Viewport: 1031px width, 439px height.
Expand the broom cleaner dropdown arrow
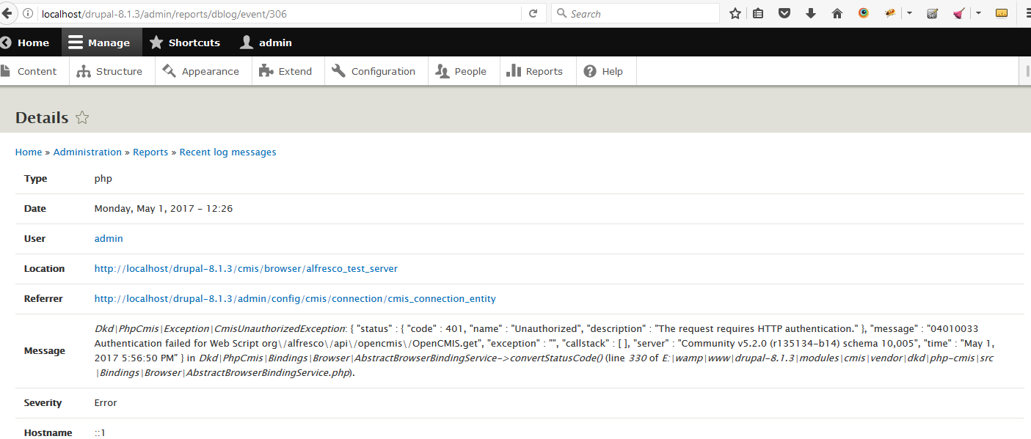(x=978, y=13)
